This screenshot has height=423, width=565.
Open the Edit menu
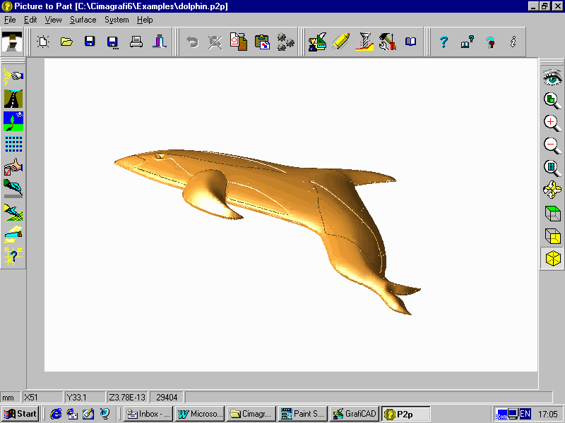click(x=30, y=20)
